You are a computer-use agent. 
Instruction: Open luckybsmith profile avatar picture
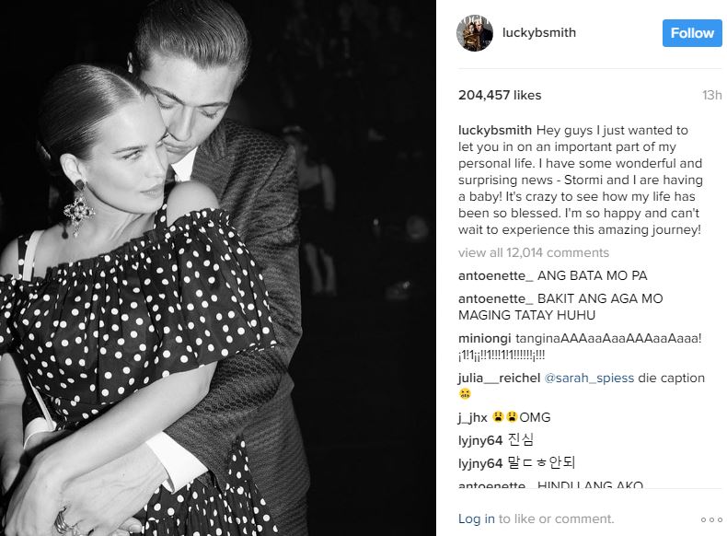tap(474, 33)
